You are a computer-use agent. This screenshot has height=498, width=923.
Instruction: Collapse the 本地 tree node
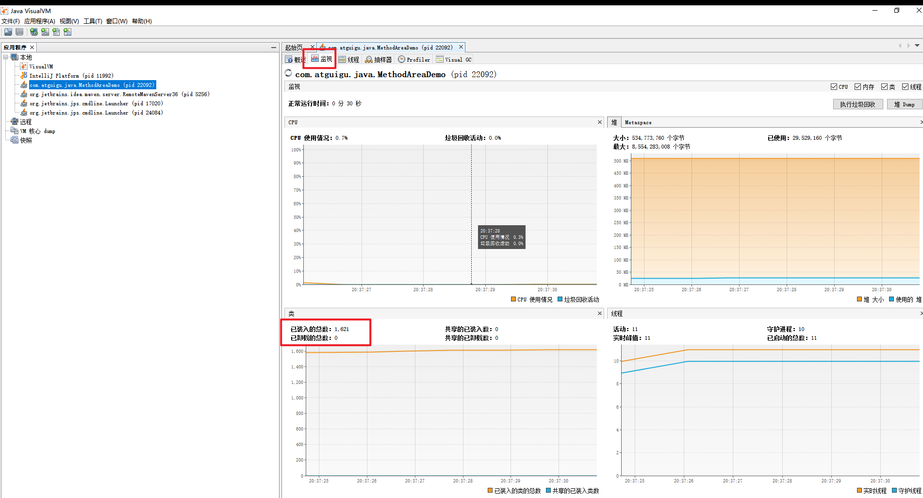click(x=6, y=57)
